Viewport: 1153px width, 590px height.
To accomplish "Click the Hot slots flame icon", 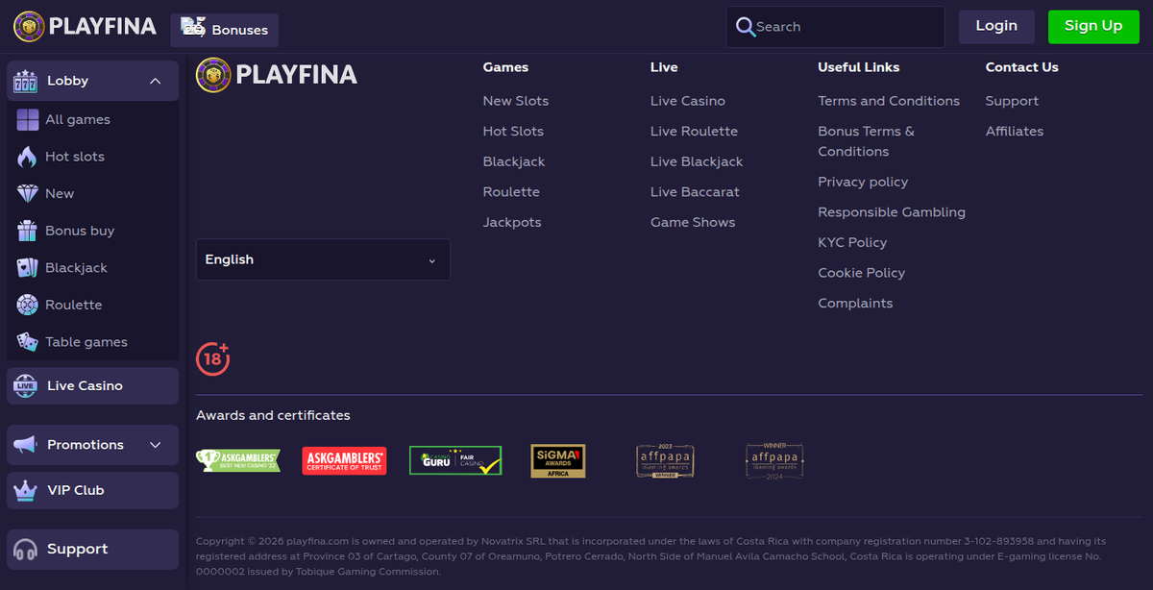I will click(x=28, y=157).
